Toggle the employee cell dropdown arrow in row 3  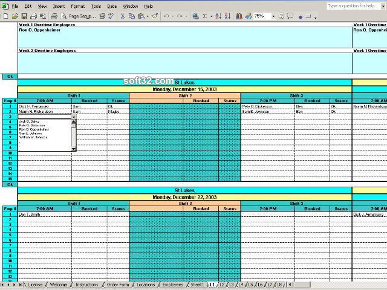(x=74, y=117)
